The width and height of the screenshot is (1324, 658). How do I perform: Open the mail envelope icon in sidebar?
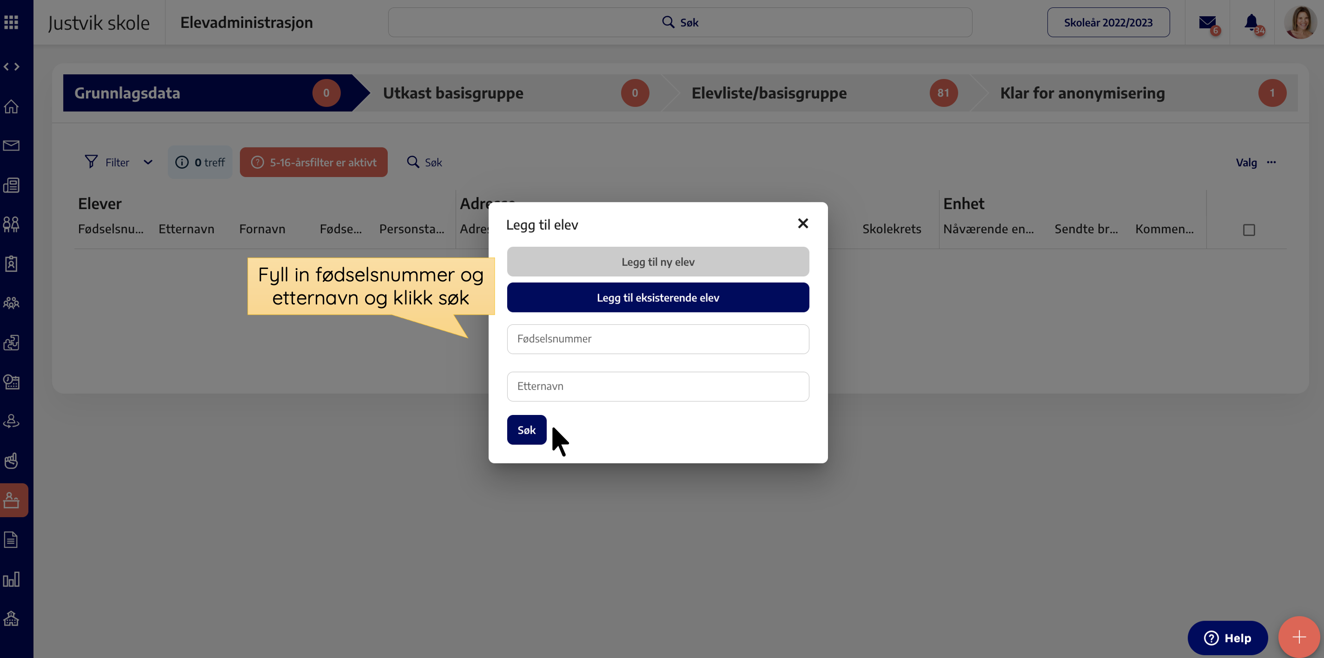pos(11,146)
